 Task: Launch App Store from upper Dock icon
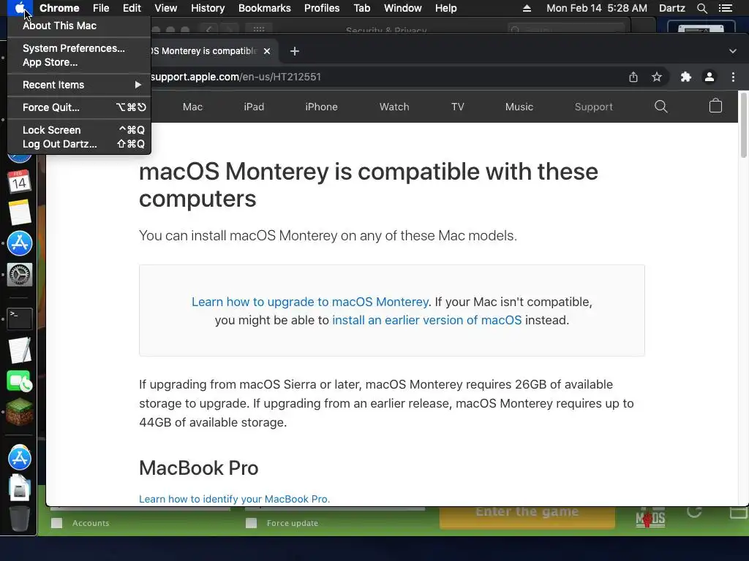[20, 243]
